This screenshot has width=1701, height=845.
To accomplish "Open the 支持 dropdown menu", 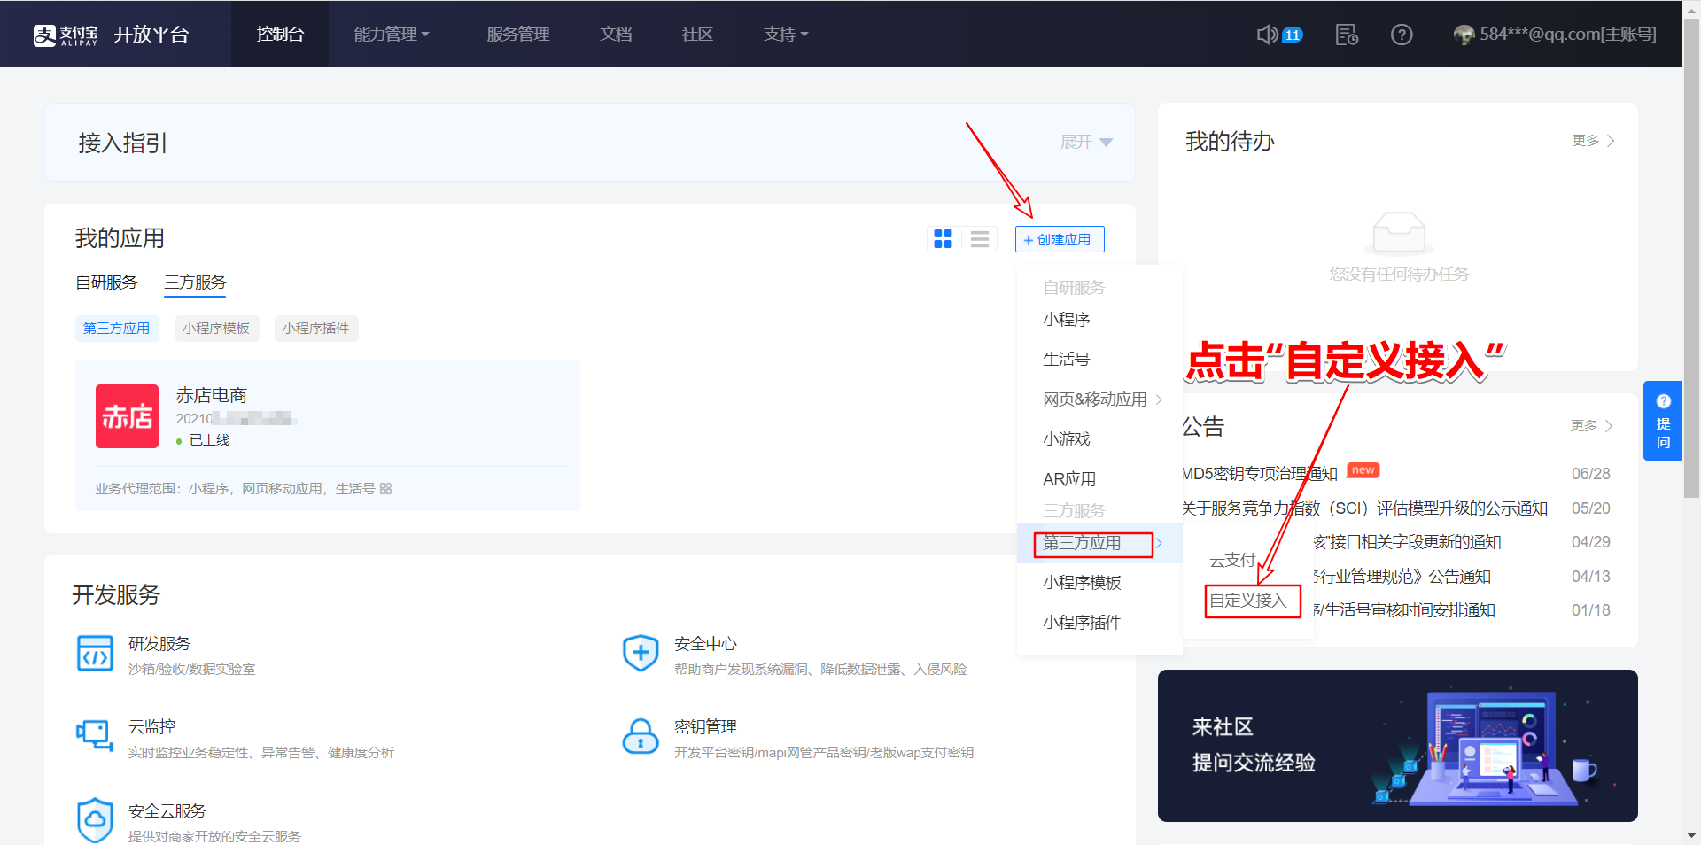I will 786,35.
